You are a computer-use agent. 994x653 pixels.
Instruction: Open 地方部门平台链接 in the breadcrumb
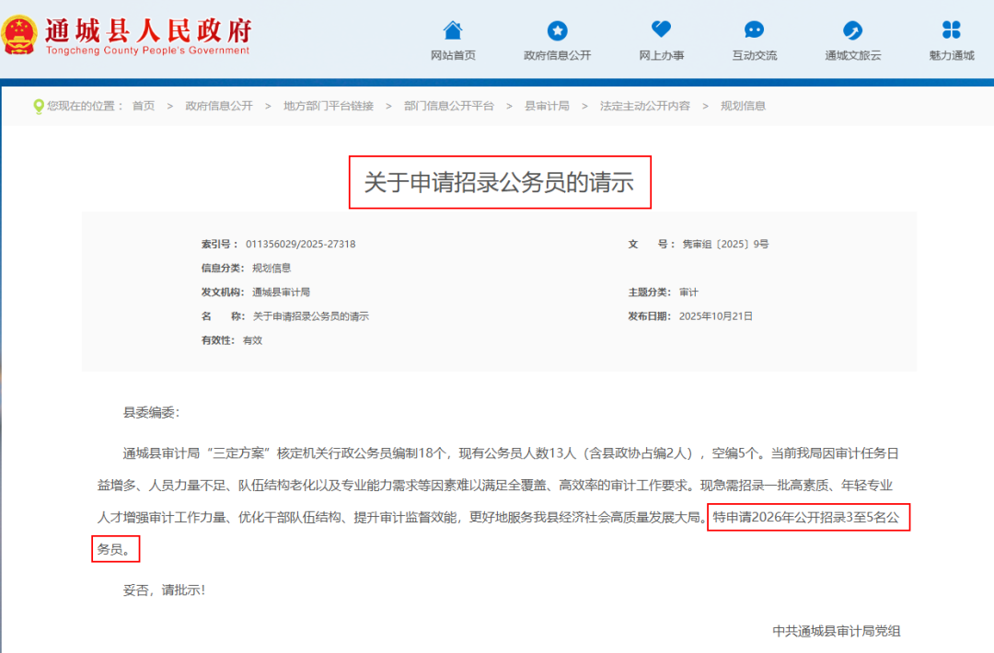(329, 106)
